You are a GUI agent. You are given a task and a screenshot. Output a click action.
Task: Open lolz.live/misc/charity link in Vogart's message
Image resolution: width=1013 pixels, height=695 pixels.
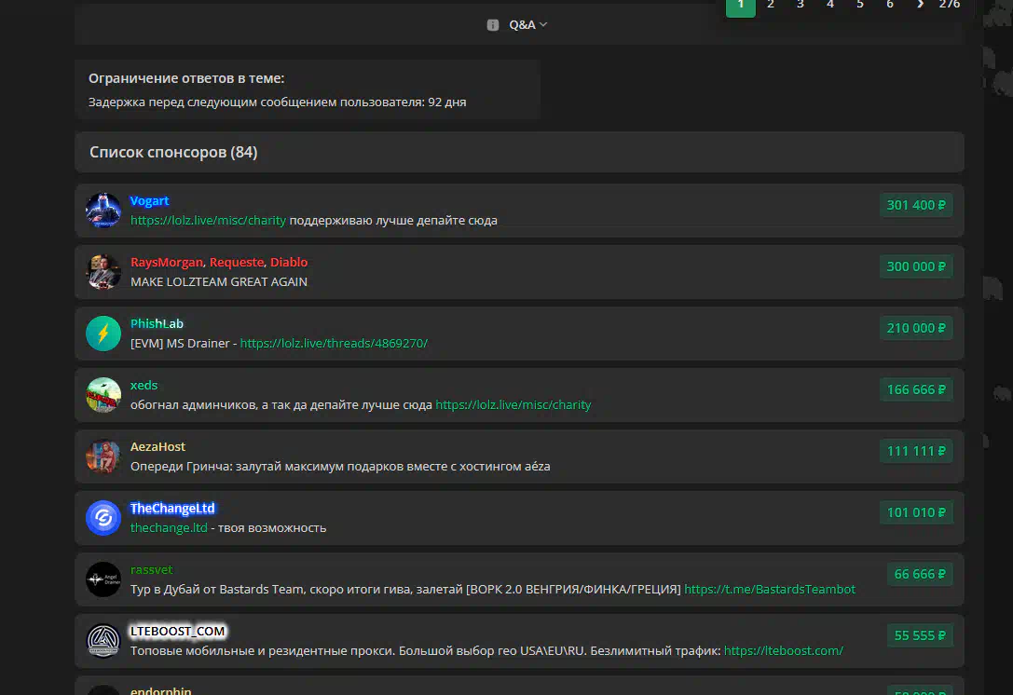pos(208,221)
